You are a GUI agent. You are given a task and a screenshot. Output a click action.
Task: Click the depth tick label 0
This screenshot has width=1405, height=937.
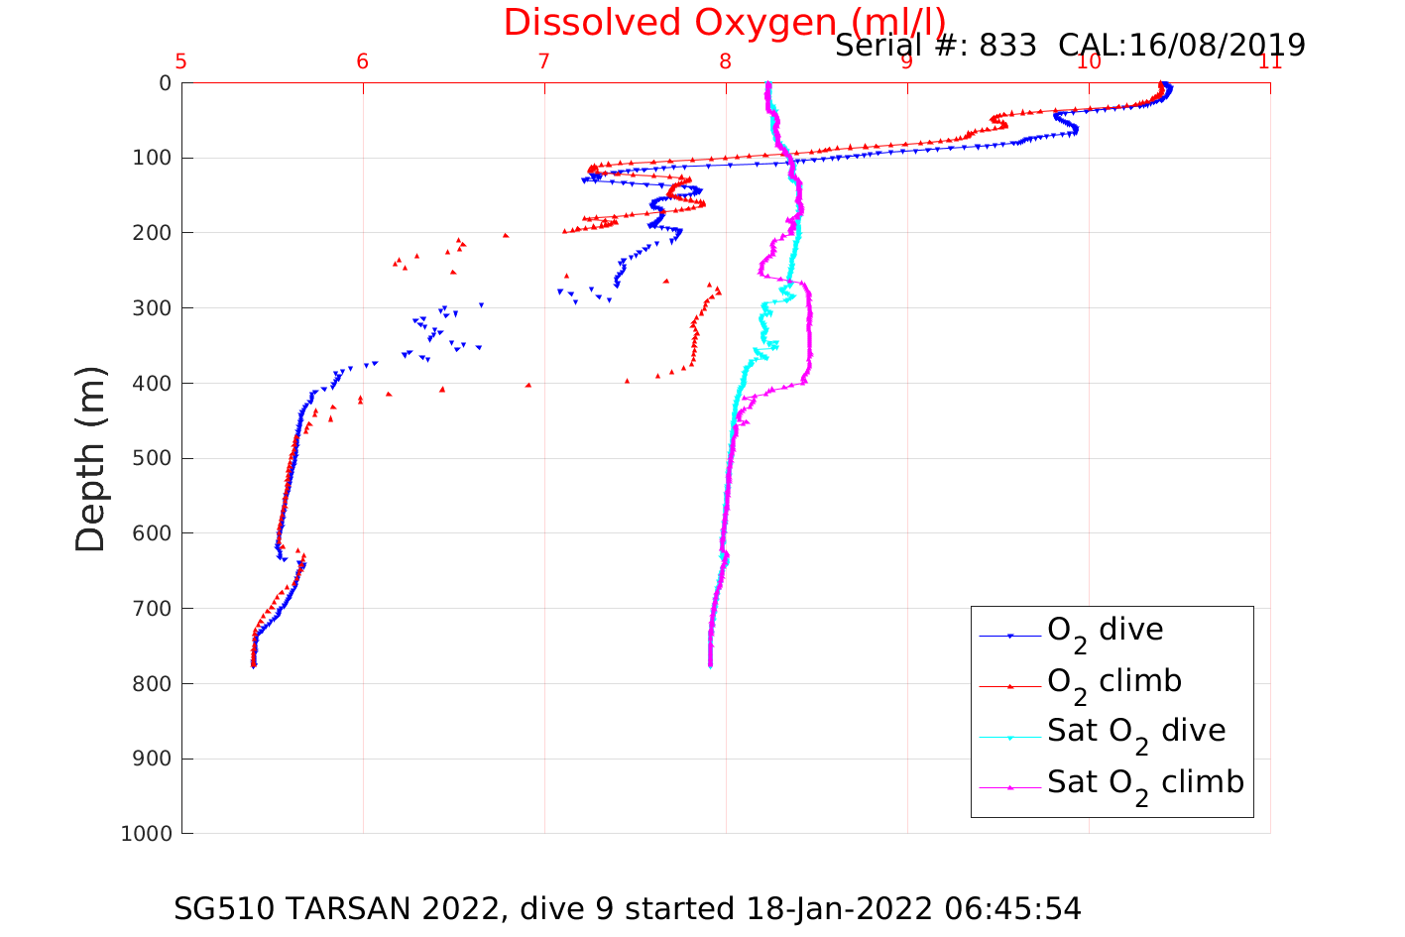click(x=165, y=83)
